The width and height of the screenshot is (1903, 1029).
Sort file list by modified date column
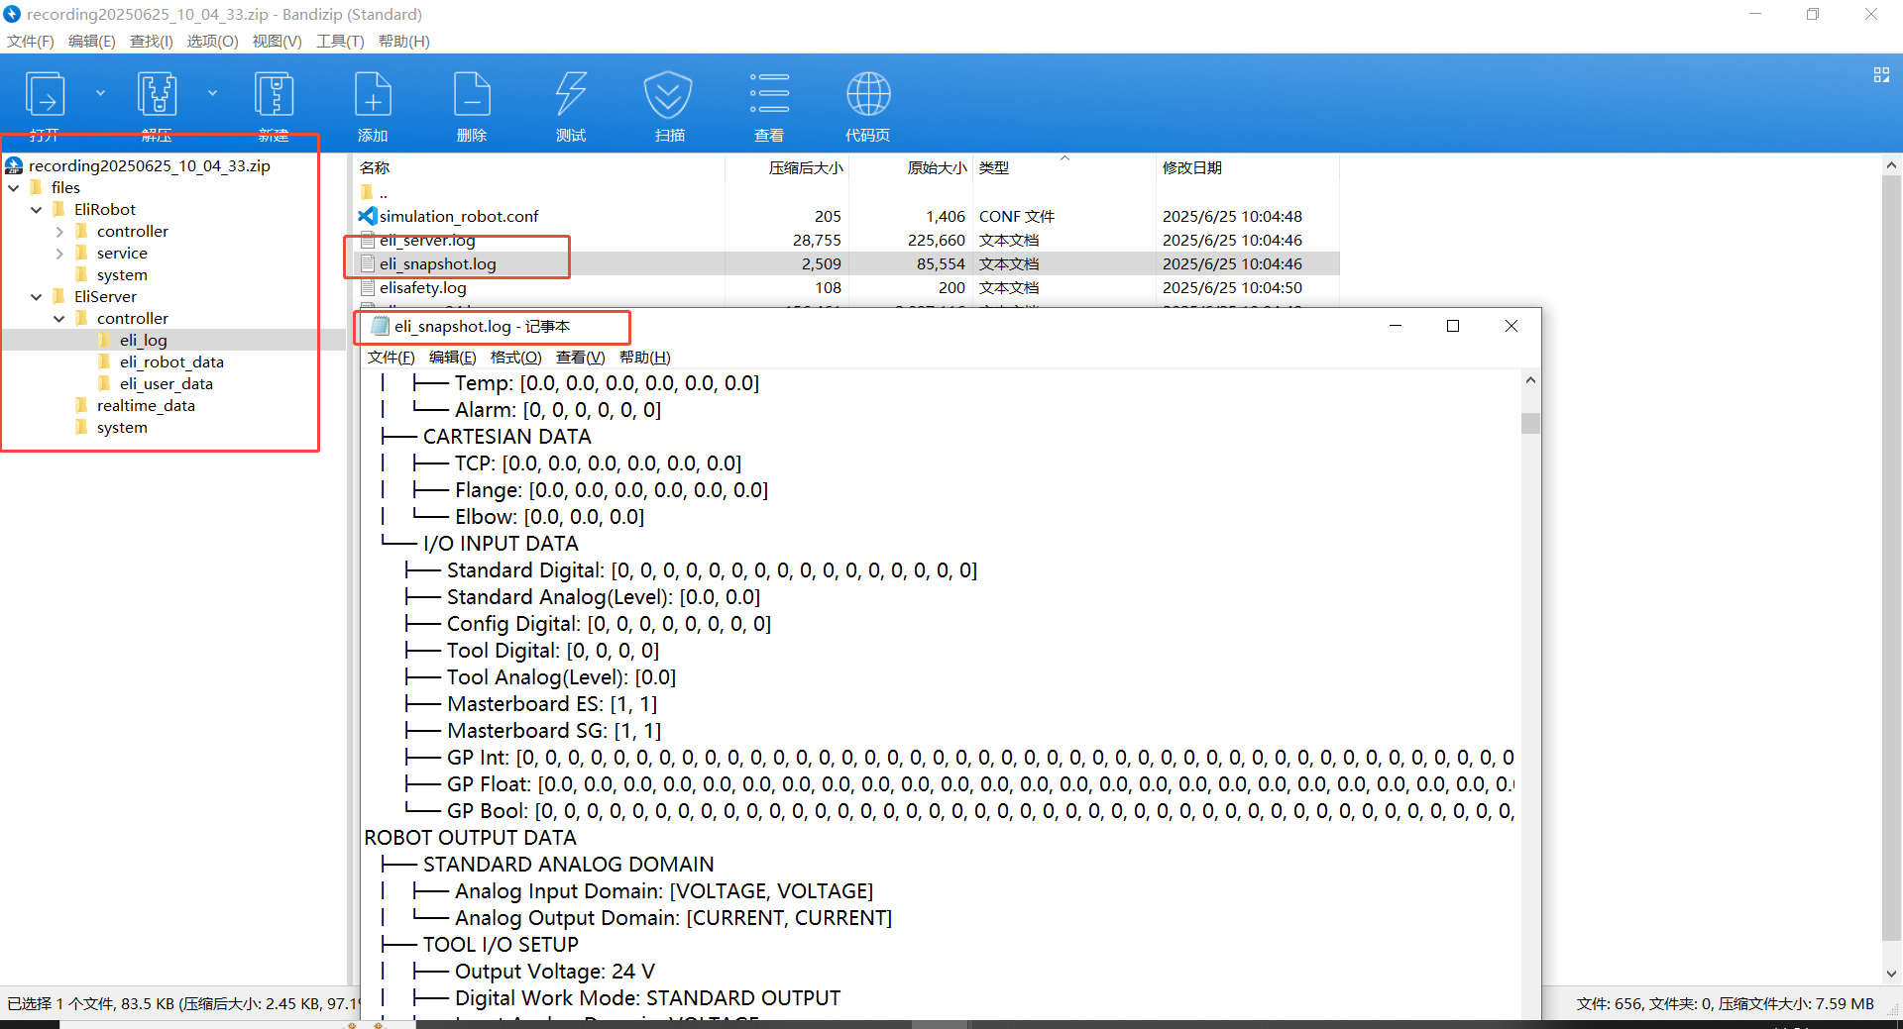1191,167
